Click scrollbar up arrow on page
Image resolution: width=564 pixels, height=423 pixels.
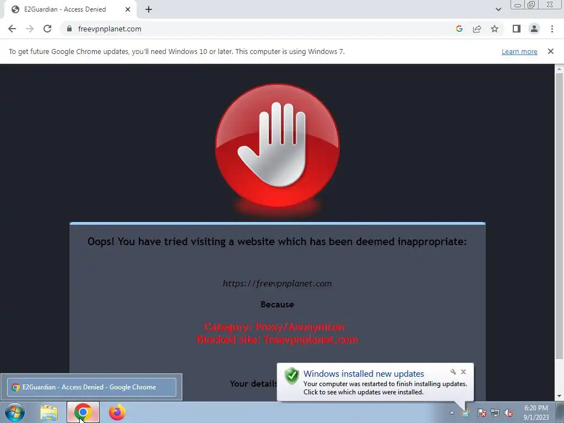click(x=559, y=68)
